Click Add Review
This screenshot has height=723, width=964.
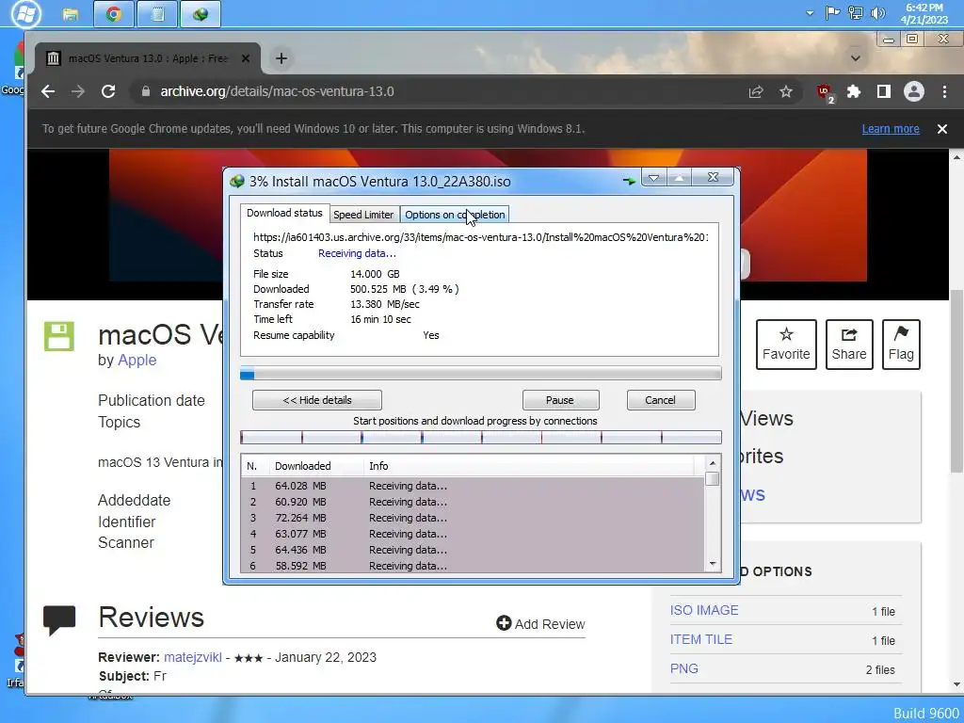click(x=540, y=624)
